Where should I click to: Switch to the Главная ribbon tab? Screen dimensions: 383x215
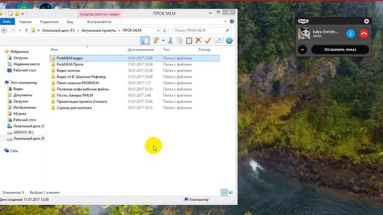tap(25, 21)
